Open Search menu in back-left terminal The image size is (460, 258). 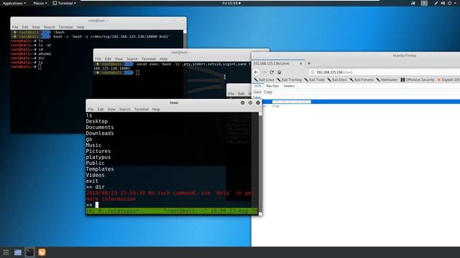coord(49,27)
